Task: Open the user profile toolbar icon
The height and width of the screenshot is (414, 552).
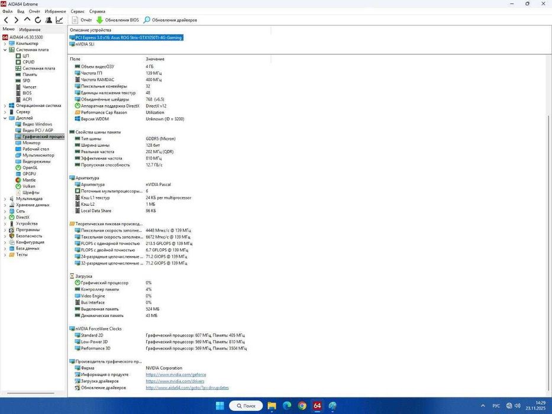Action: [x=49, y=20]
